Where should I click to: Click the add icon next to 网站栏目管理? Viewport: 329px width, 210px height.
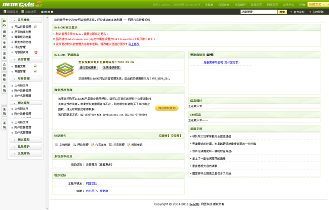tap(35, 26)
